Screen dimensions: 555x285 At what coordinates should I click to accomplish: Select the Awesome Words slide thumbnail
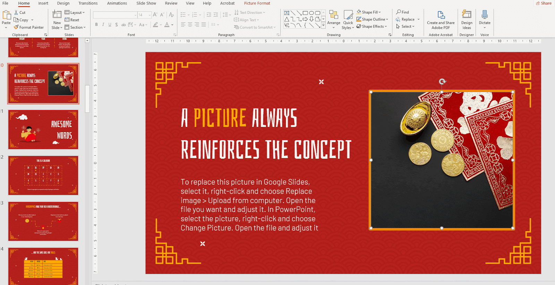[43, 130]
